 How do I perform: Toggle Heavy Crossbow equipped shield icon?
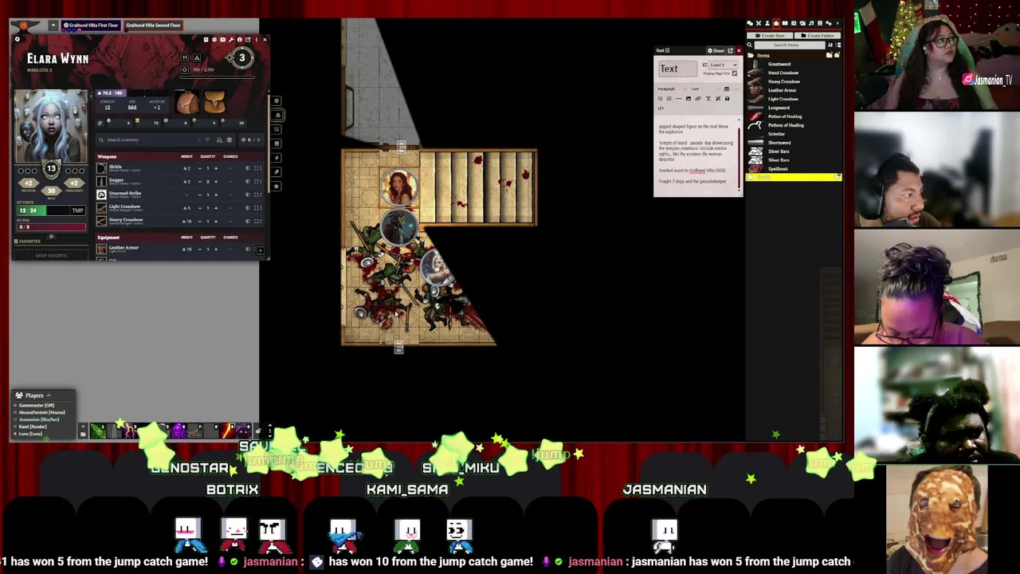click(248, 222)
